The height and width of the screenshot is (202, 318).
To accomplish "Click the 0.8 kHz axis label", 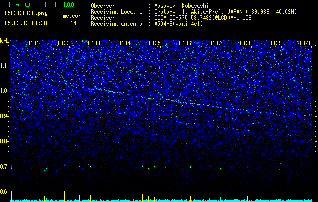I will (4, 141).
